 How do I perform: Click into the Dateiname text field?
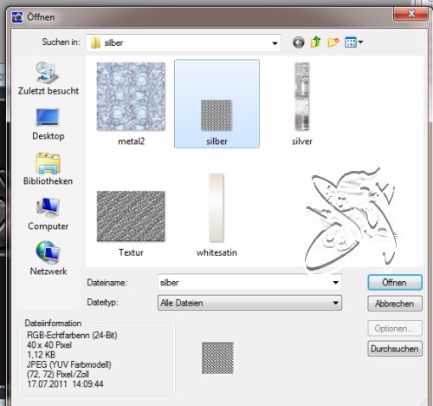point(244,282)
